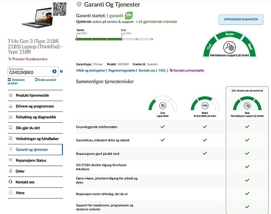Click the OPPGRADER GARANTIEN button

coord(241,19)
